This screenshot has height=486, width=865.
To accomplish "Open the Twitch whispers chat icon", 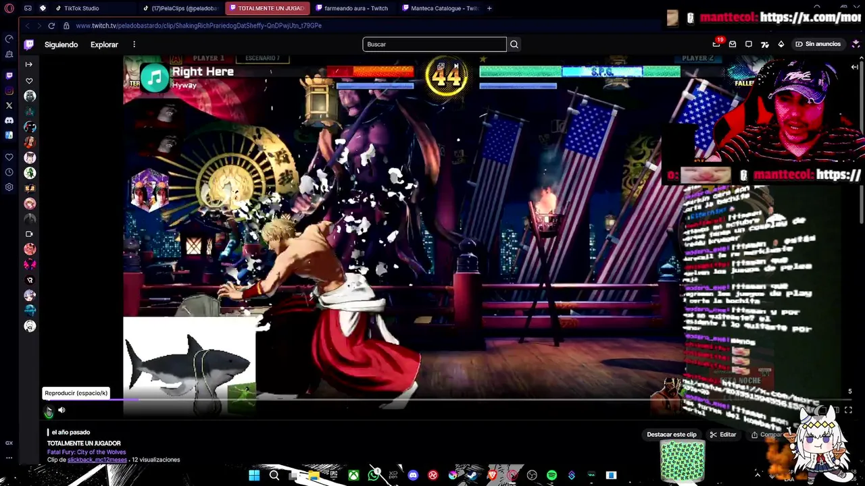I will tap(749, 44).
